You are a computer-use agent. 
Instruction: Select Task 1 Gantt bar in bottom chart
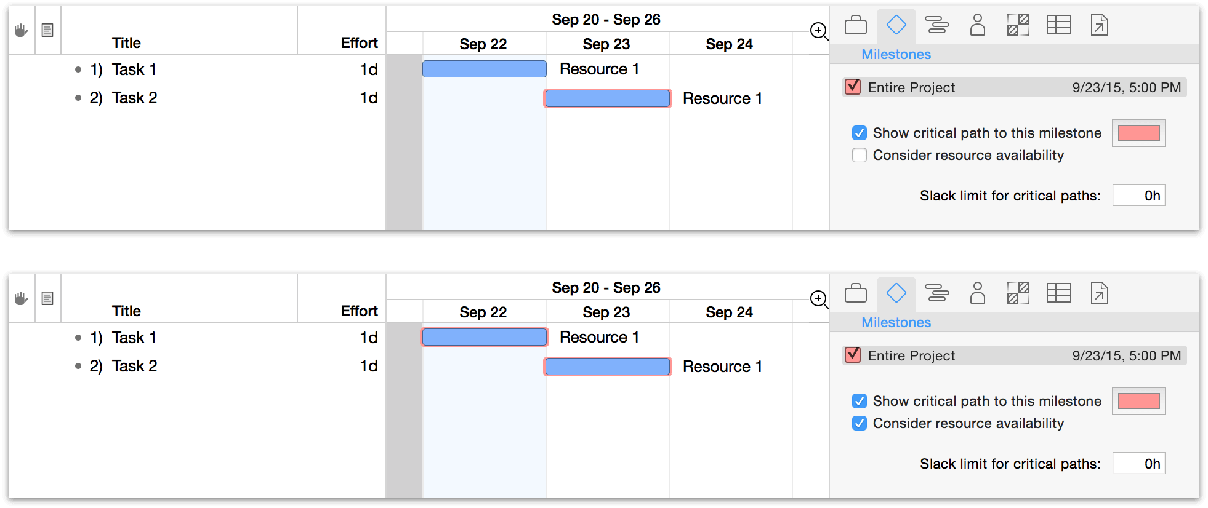point(485,337)
